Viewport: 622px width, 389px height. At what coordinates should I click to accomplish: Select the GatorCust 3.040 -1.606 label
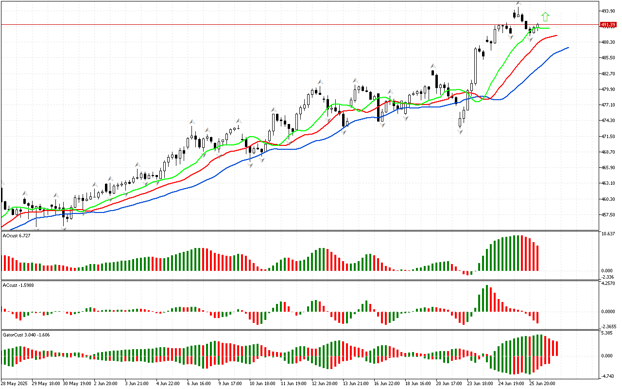click(26, 335)
